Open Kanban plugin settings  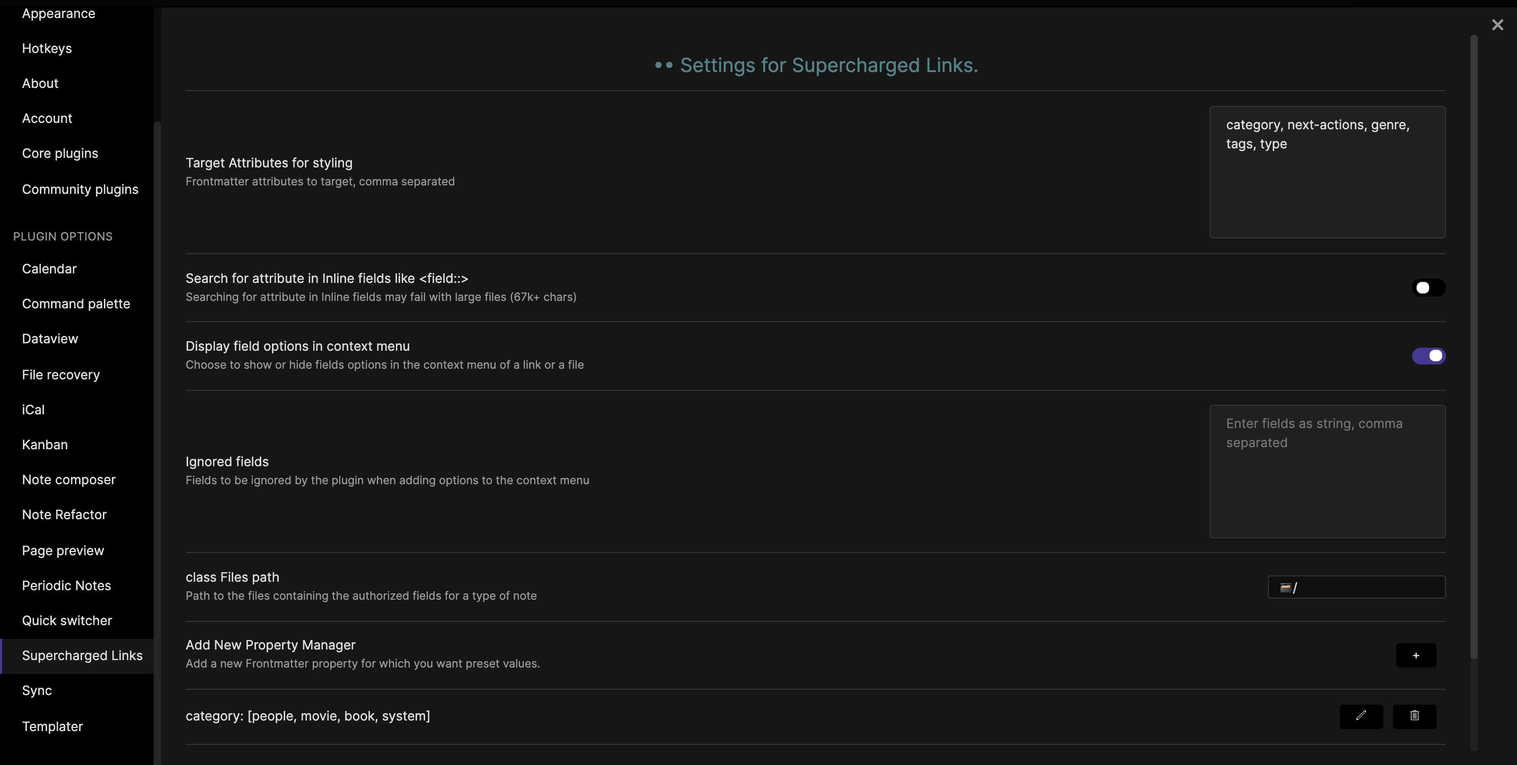click(45, 444)
